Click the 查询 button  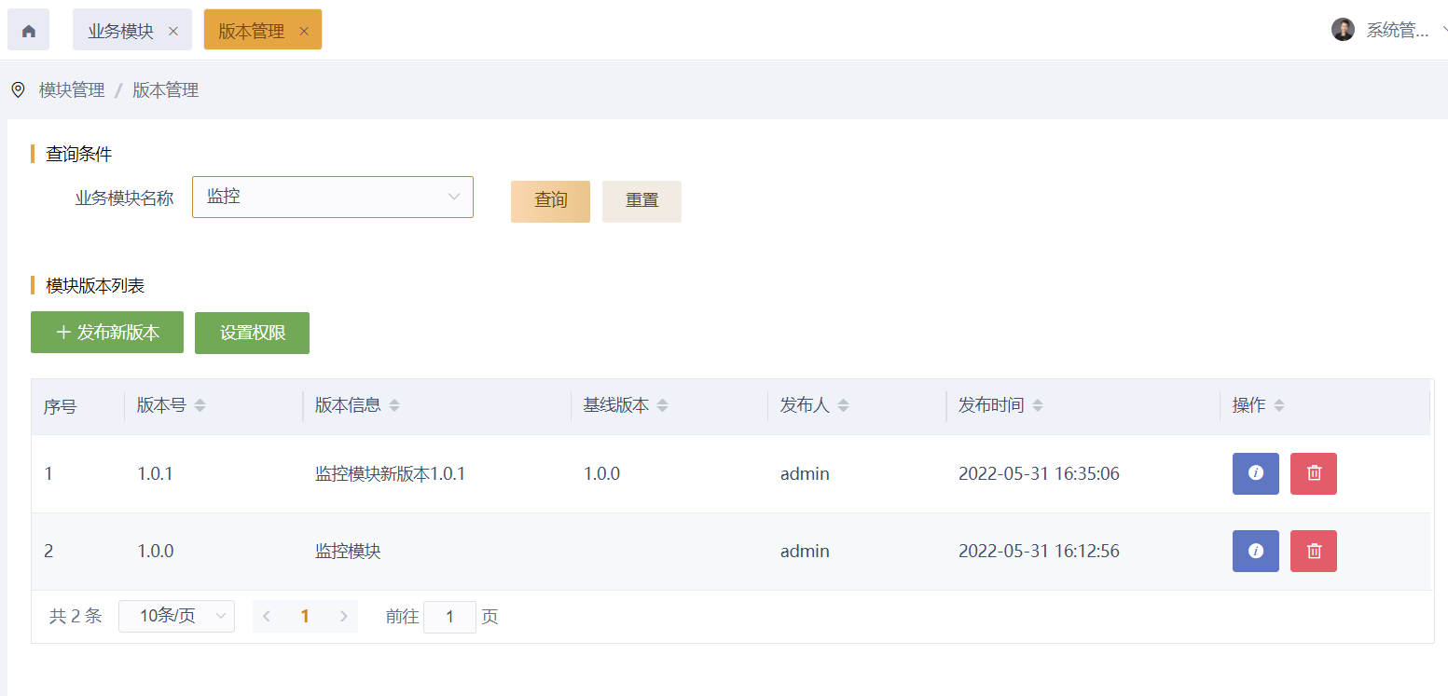click(x=550, y=201)
